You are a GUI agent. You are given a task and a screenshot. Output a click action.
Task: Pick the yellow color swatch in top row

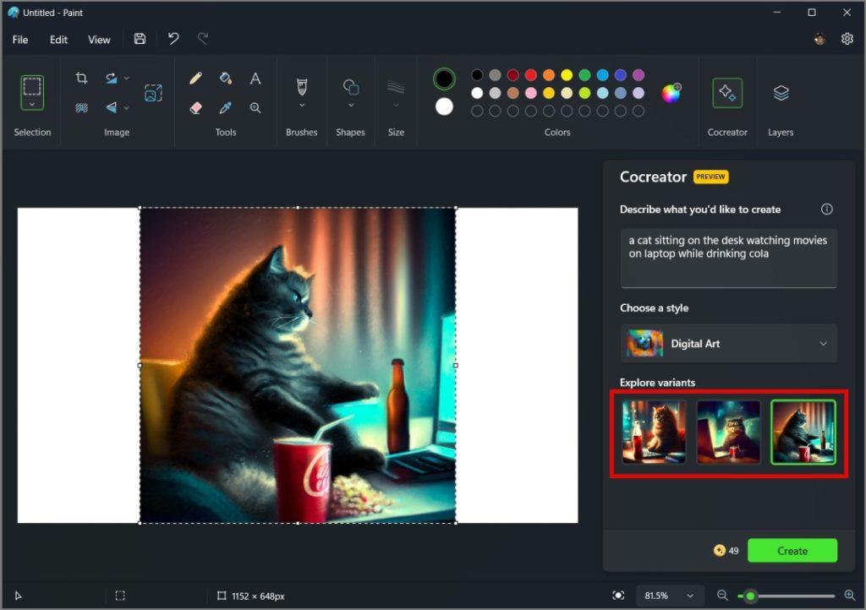pos(567,75)
